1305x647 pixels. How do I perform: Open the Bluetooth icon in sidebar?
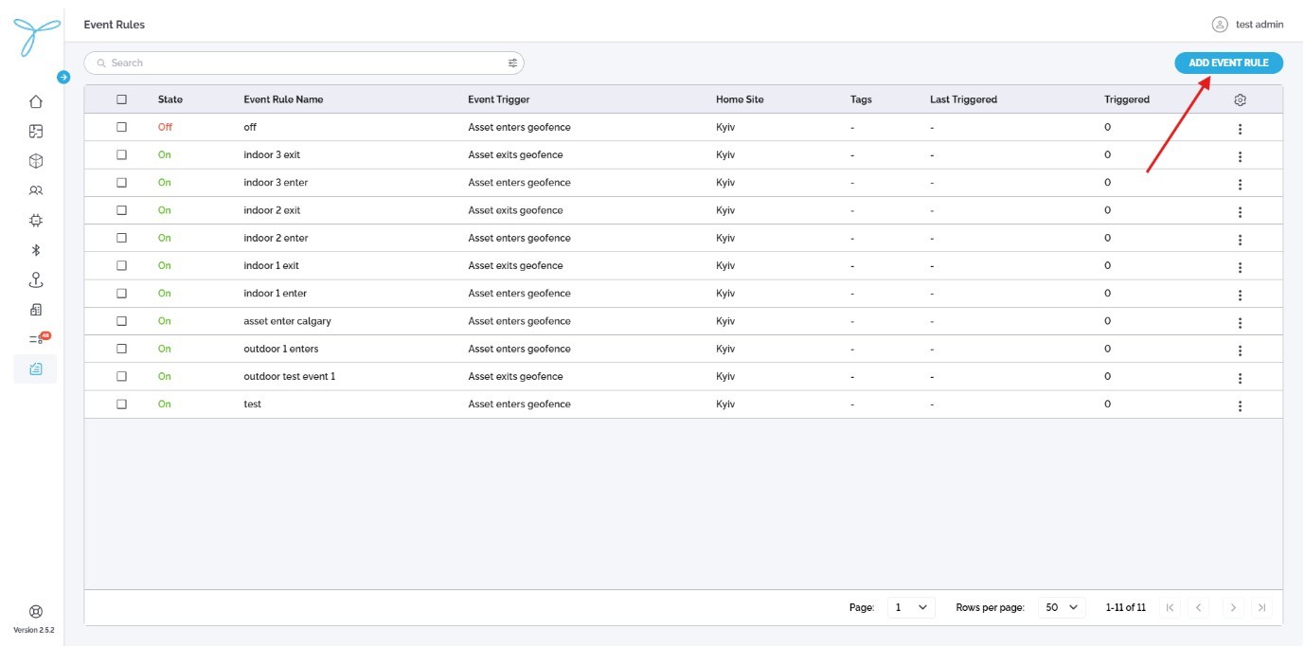click(x=36, y=250)
